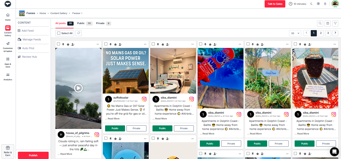Expand the Fwewe workspace dropdown in the breadcrumb
This screenshot has width=341, height=159.
click(77, 13)
